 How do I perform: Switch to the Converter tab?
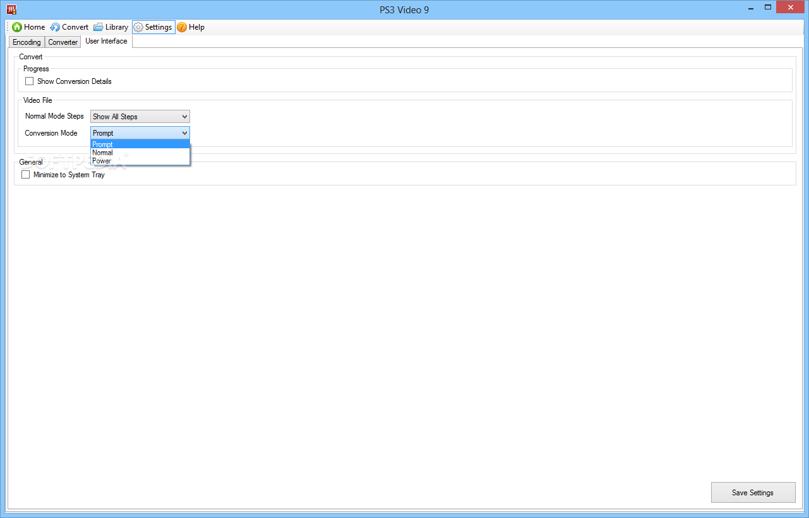pyautogui.click(x=63, y=42)
